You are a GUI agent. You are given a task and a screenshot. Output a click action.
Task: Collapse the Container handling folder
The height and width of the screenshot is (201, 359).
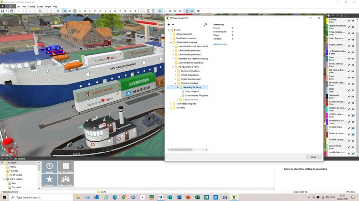click(175, 83)
